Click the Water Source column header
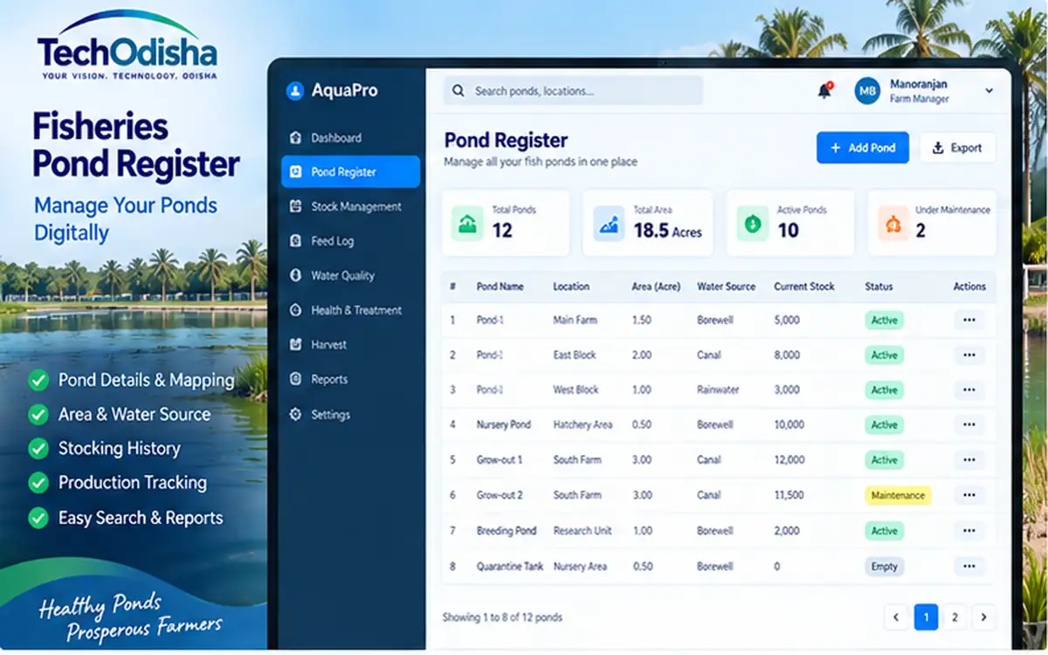This screenshot has width=1048, height=655. pyautogui.click(x=727, y=286)
